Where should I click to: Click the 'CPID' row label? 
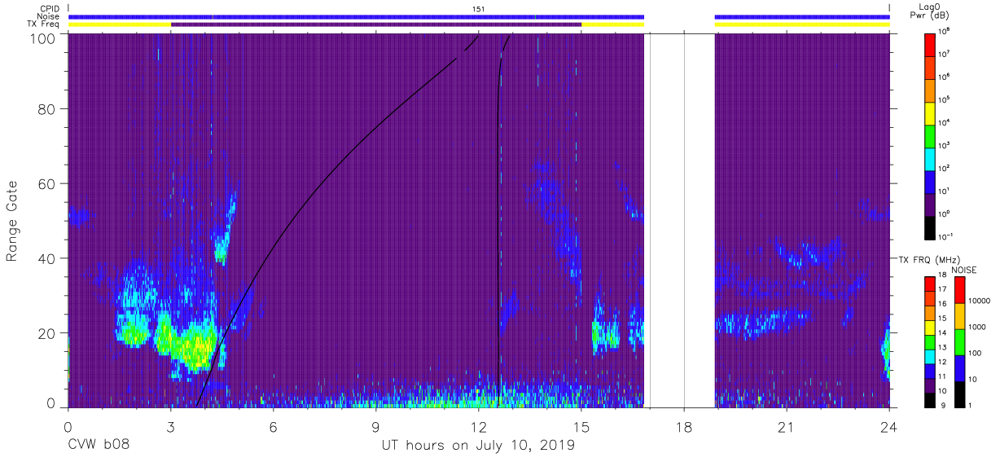coord(49,9)
